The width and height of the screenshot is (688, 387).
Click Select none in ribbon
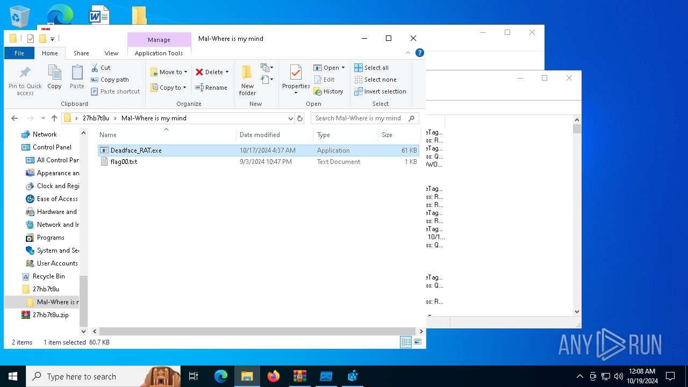375,80
